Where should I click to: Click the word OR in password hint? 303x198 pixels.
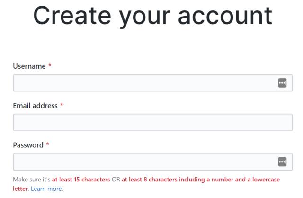click(116, 180)
